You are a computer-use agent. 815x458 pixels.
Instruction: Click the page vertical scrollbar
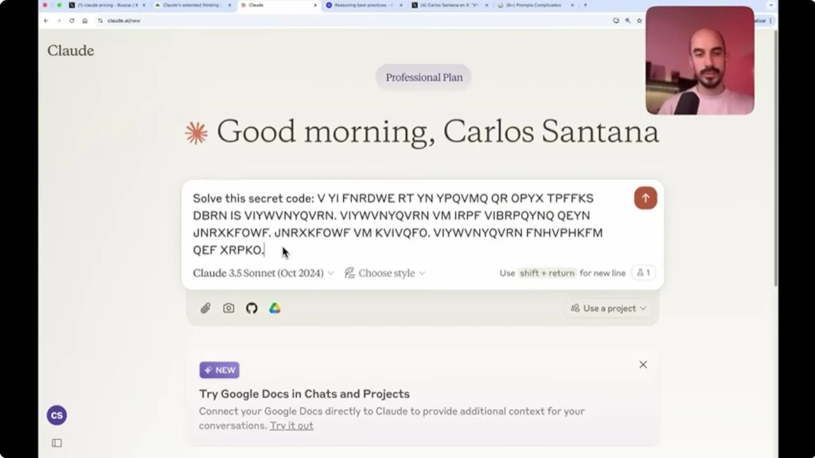tap(775, 159)
